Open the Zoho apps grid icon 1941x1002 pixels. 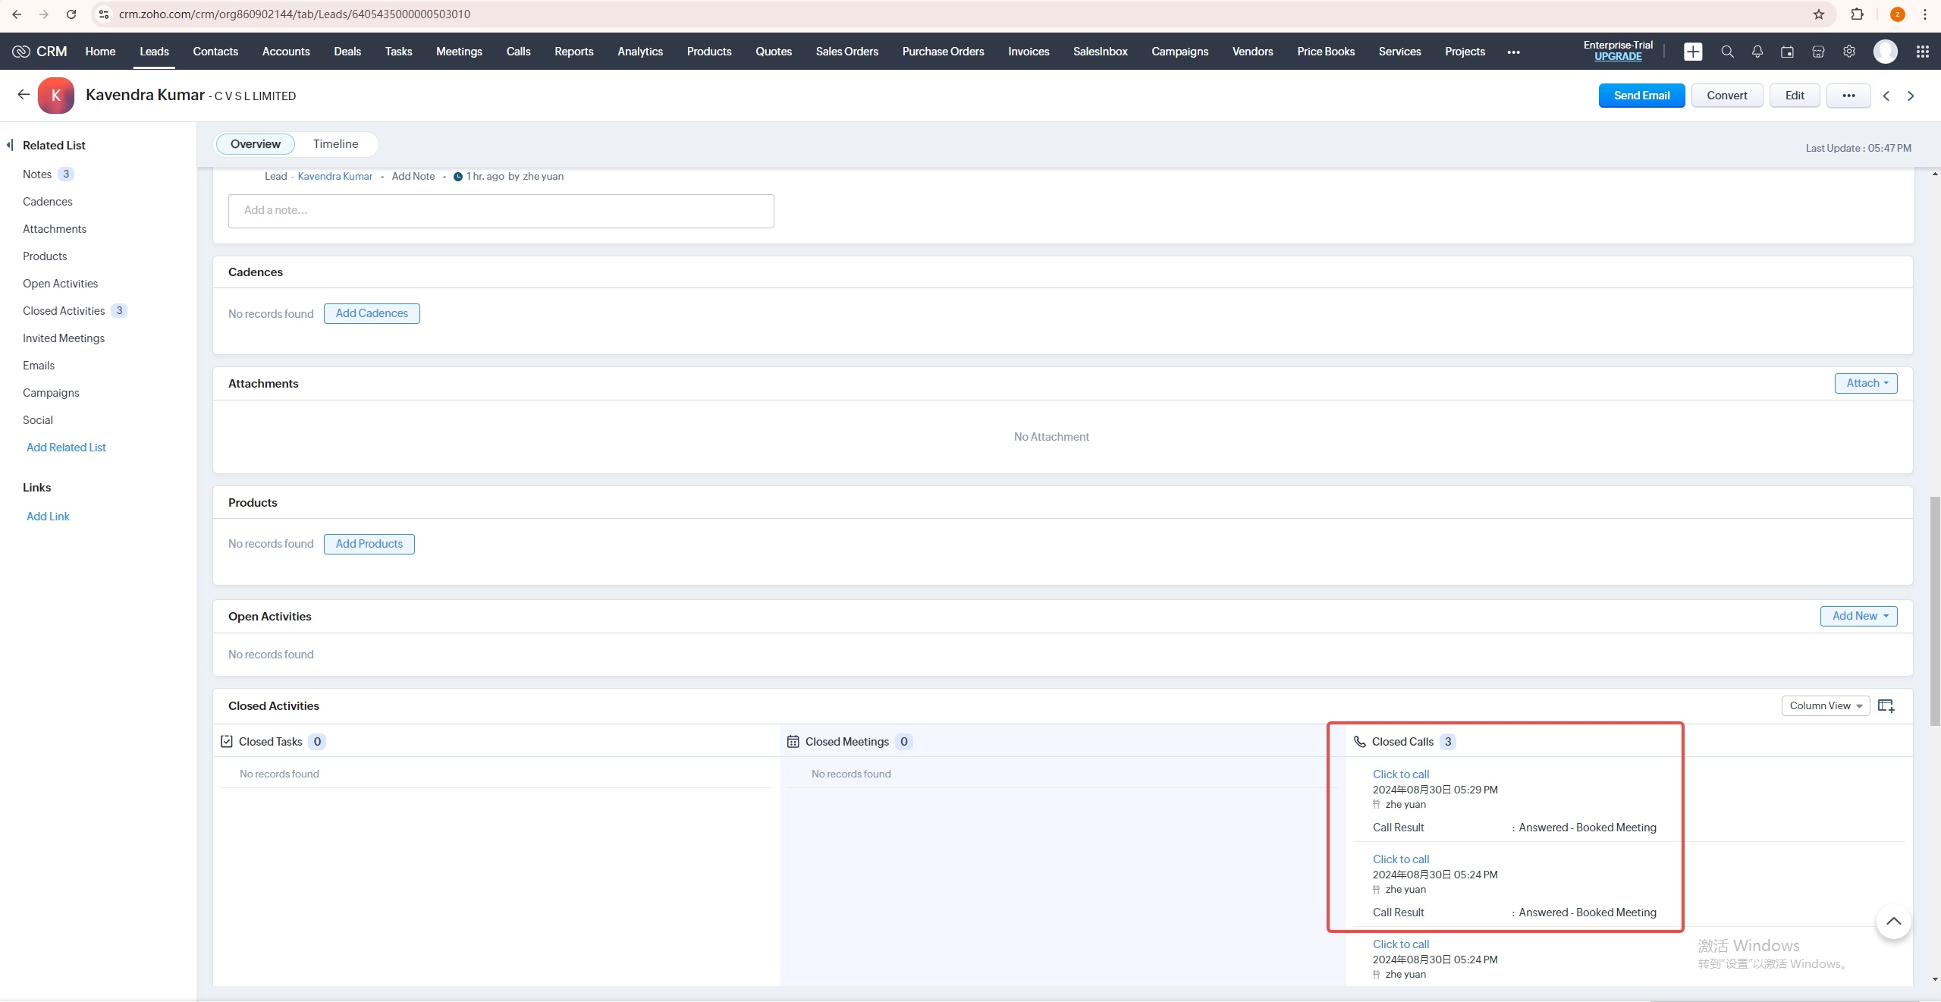point(1922,52)
